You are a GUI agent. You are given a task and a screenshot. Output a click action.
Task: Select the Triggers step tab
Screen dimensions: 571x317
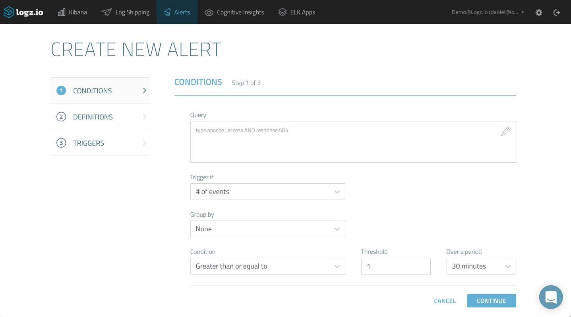[100, 143]
